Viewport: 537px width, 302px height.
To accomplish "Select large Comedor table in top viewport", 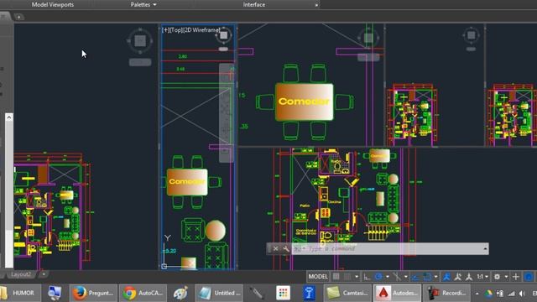I will [x=304, y=102].
